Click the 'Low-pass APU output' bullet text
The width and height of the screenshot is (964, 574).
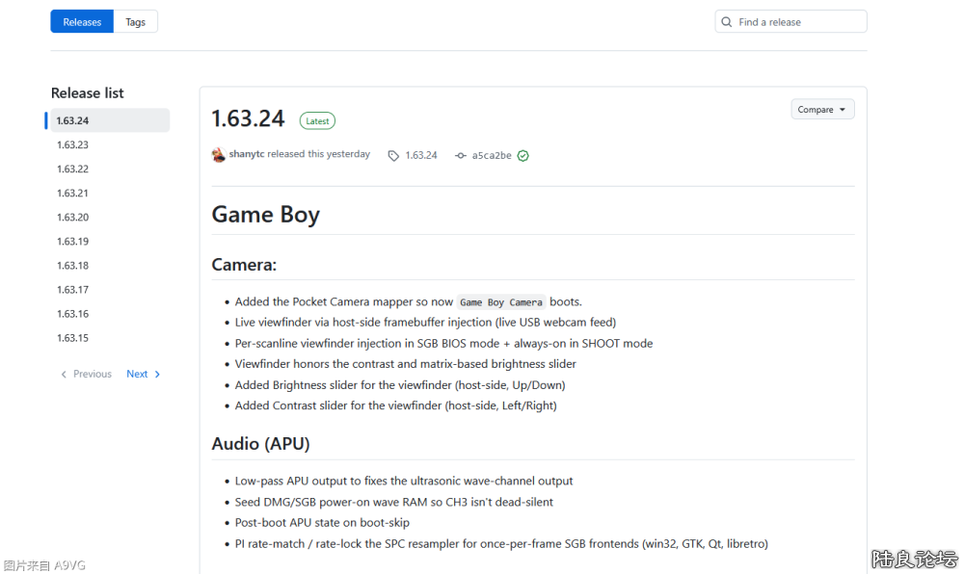tap(404, 481)
